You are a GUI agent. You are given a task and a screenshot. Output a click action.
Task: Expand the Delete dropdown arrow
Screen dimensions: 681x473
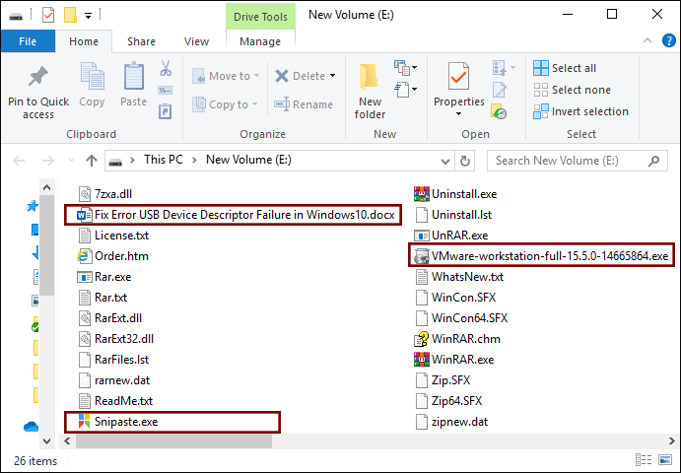point(333,76)
